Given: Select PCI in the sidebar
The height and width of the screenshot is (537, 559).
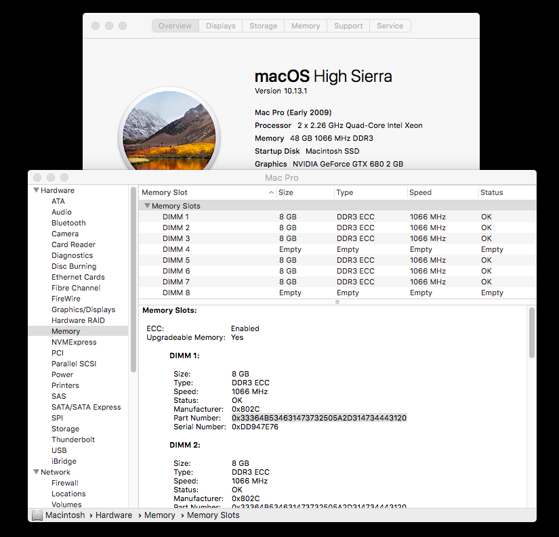Looking at the screenshot, I should pyautogui.click(x=58, y=353).
